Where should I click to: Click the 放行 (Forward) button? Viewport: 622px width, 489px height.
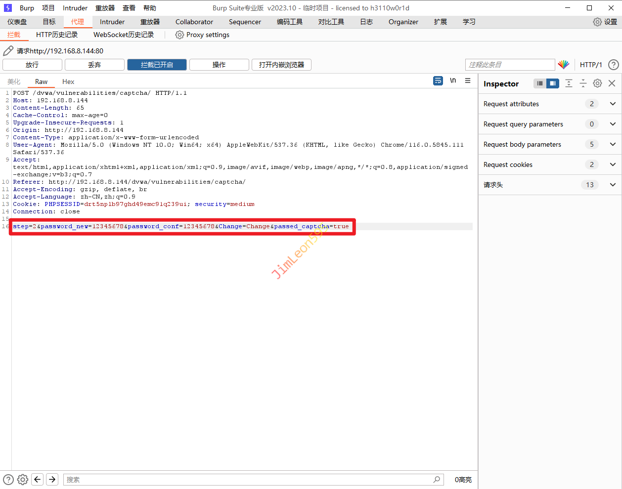[32, 65]
